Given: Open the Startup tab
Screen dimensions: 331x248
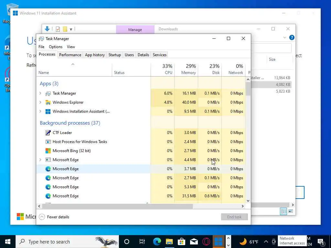Looking at the screenshot, I should point(115,55).
